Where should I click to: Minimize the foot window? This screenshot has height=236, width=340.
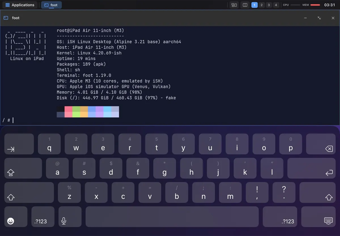point(305,18)
